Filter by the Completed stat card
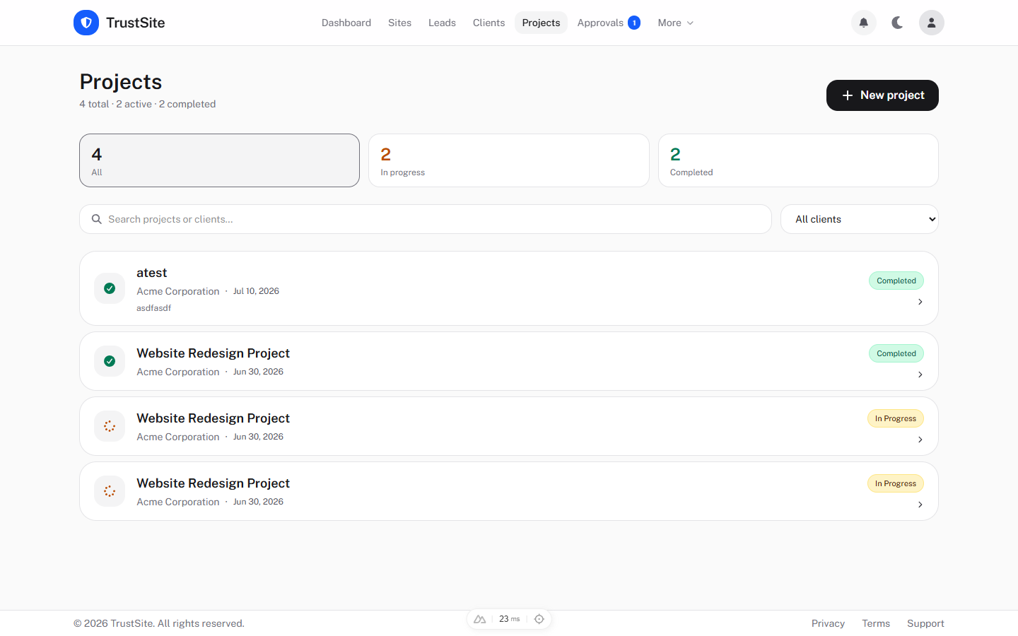Viewport: 1018px width, 636px height. tap(798, 160)
